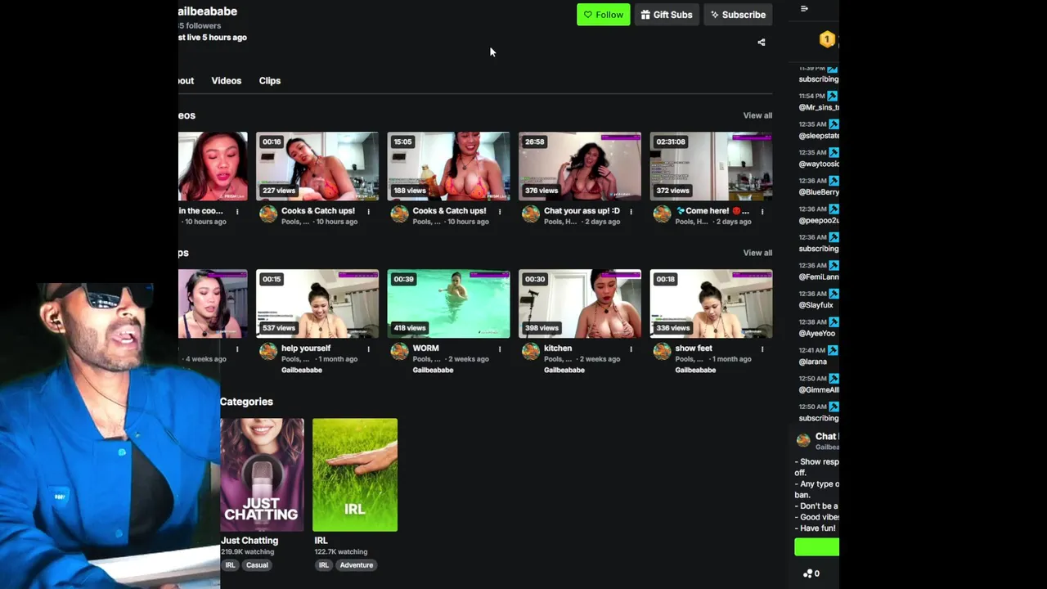Click the Casual tag under Just Chatting
Viewport: 1047px width, 589px height.
[x=257, y=565]
